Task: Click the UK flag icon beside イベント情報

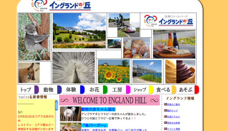Action: pos(165,129)
